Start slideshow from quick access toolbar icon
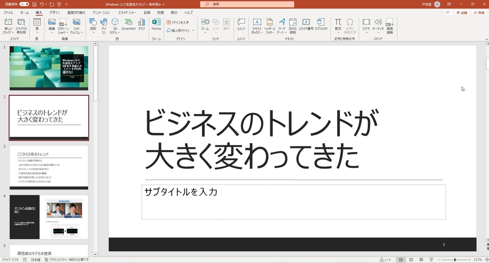 click(x=59, y=4)
